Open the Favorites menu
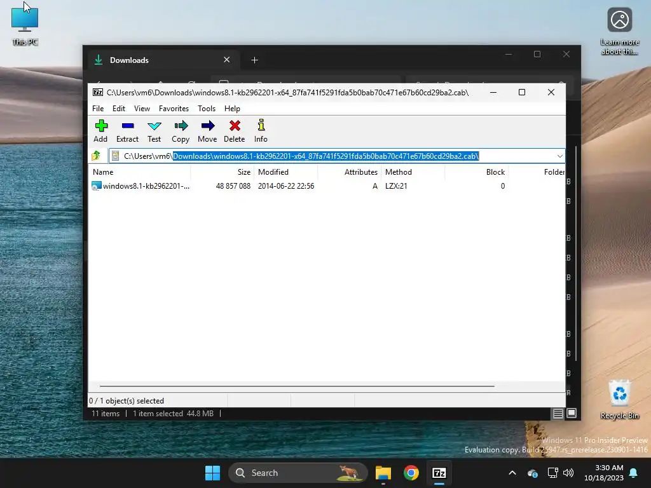The width and height of the screenshot is (651, 488). click(174, 108)
